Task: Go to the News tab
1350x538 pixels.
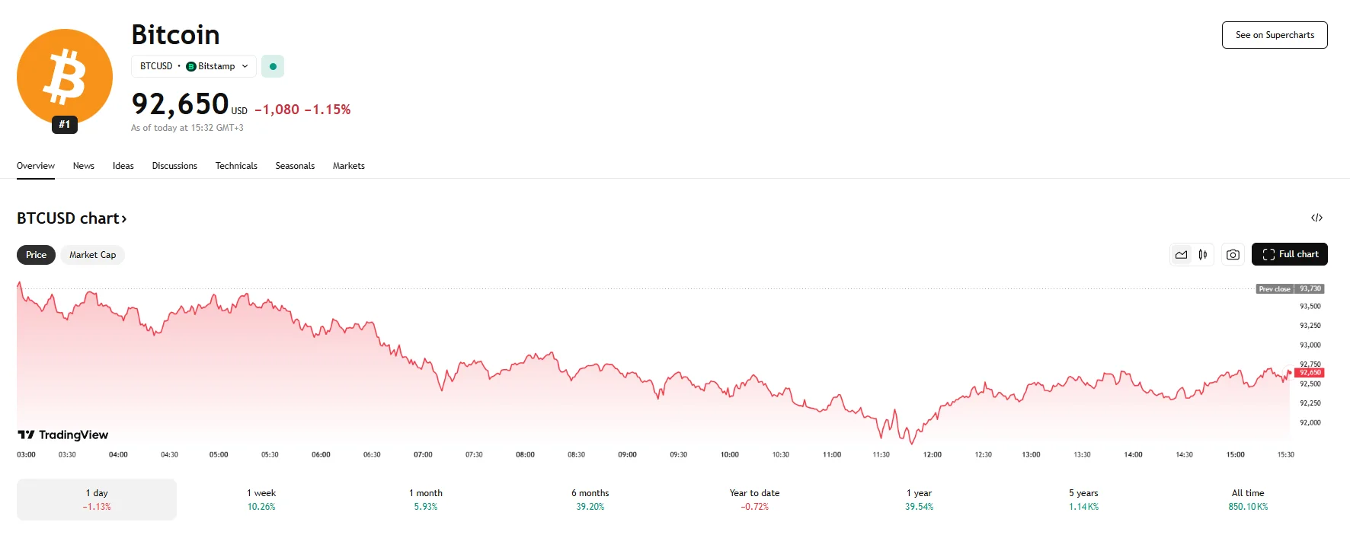Action: coord(84,166)
